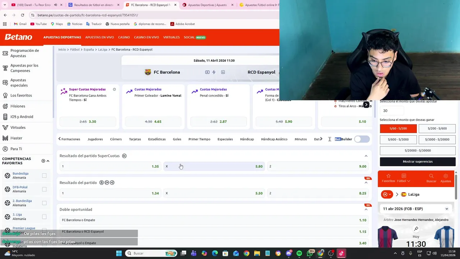This screenshot has width=460, height=259.
Task: Click the Buscar magnifier in stats widget
Action: tap(431, 176)
